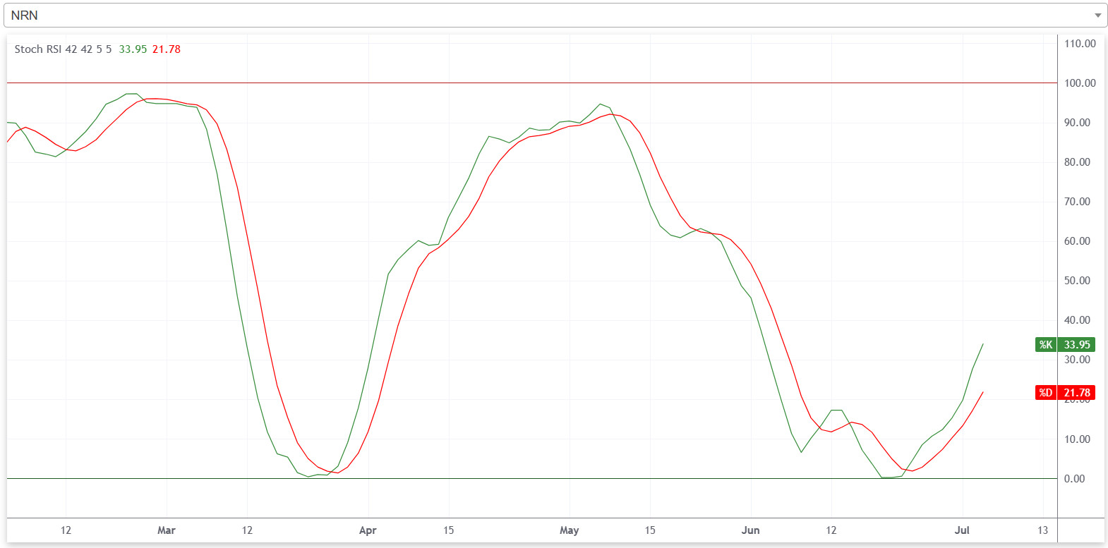Viewport: 1108px width, 548px height.
Task: Click the Jun date label
Action: pyautogui.click(x=750, y=530)
